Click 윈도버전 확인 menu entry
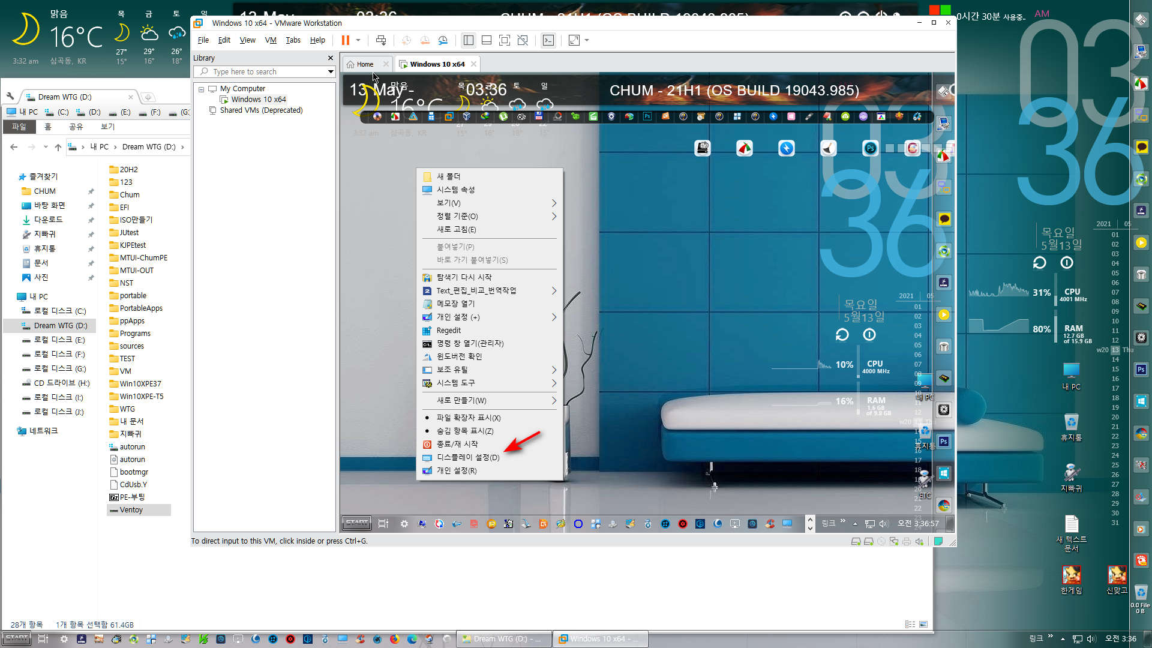 pyautogui.click(x=489, y=356)
